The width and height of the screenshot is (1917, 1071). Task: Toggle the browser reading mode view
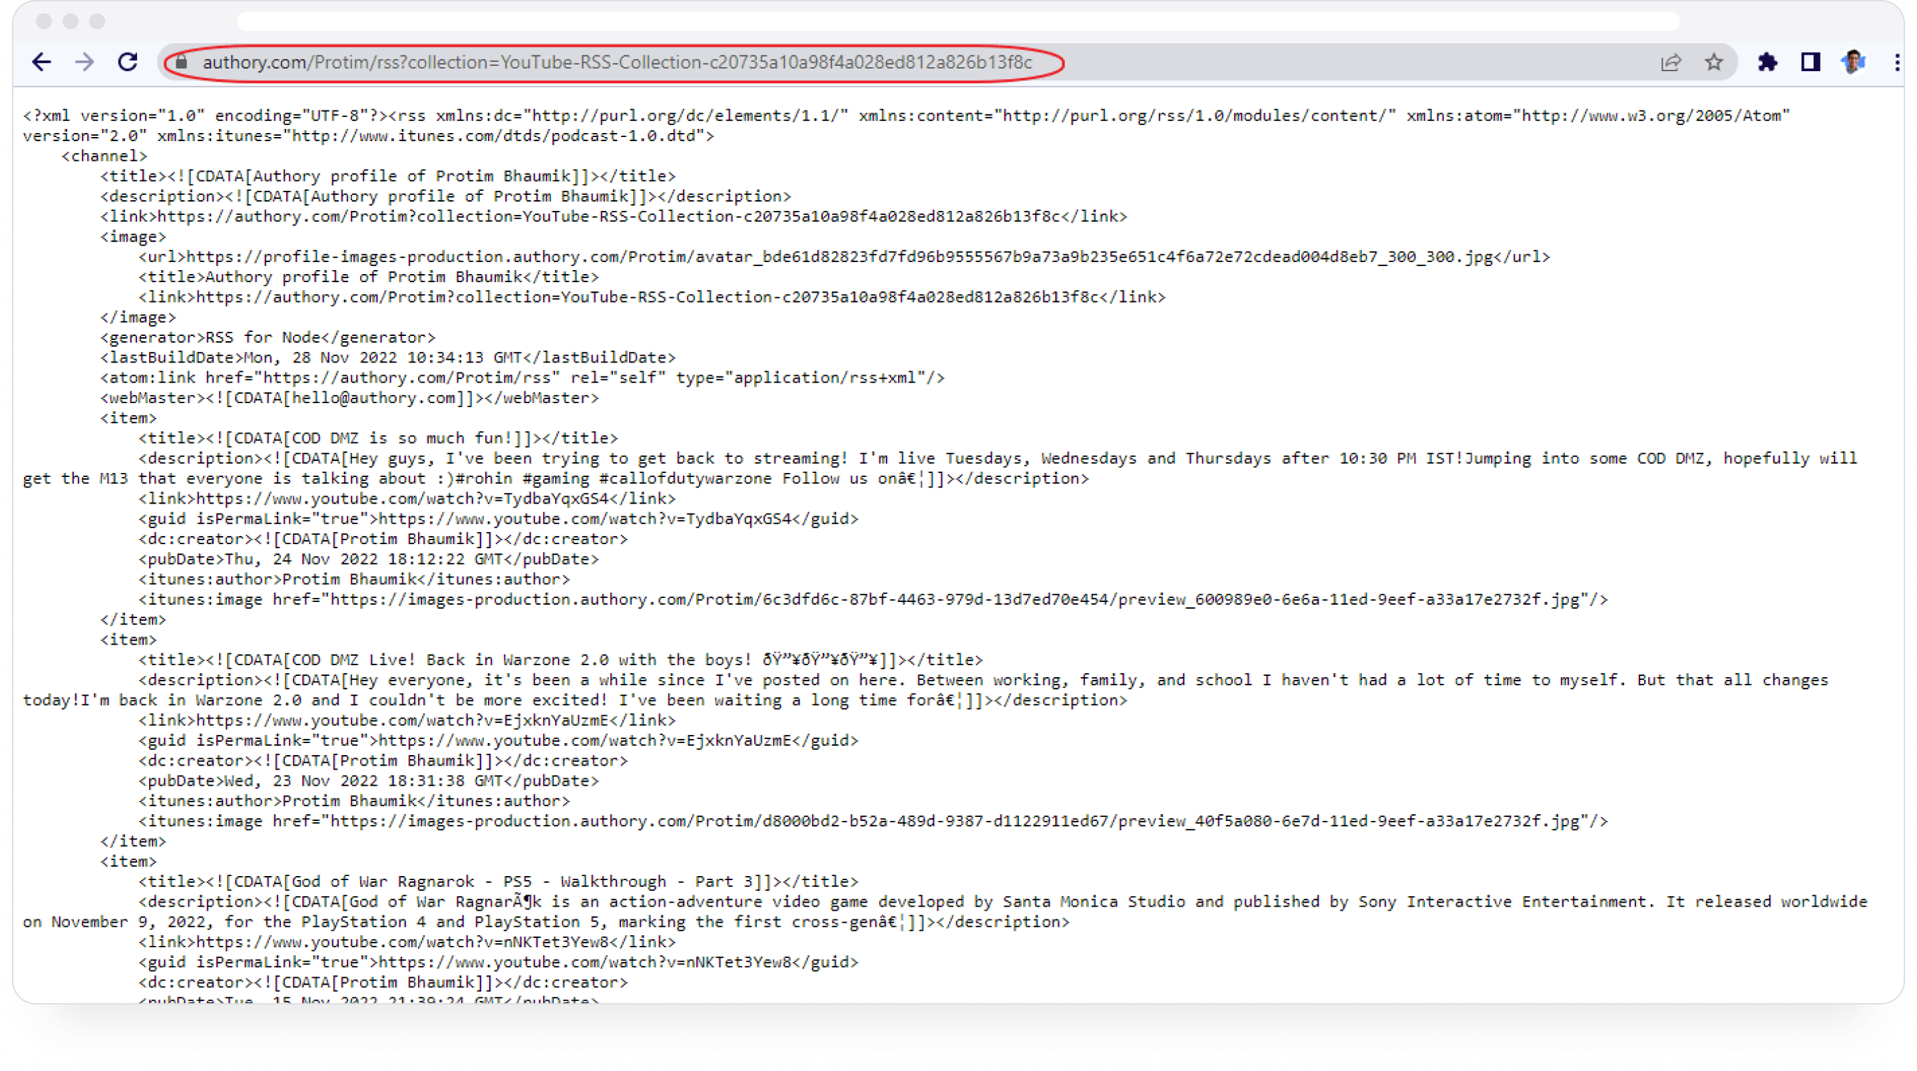[1810, 62]
